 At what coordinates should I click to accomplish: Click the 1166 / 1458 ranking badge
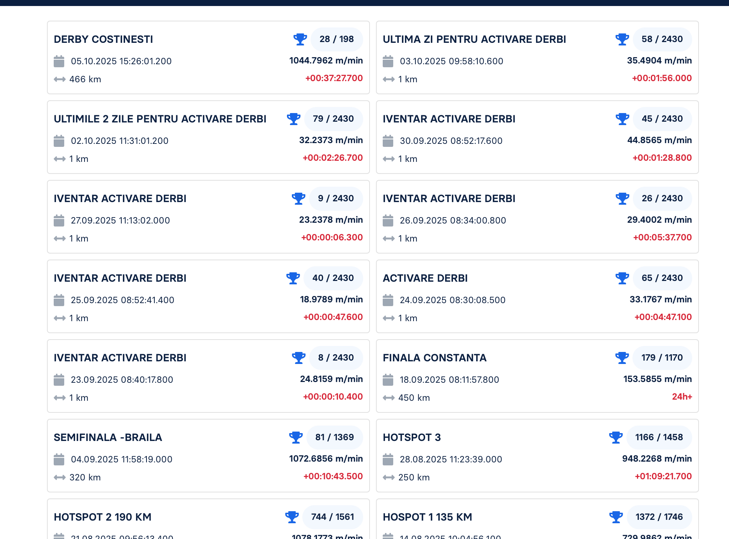(x=659, y=437)
